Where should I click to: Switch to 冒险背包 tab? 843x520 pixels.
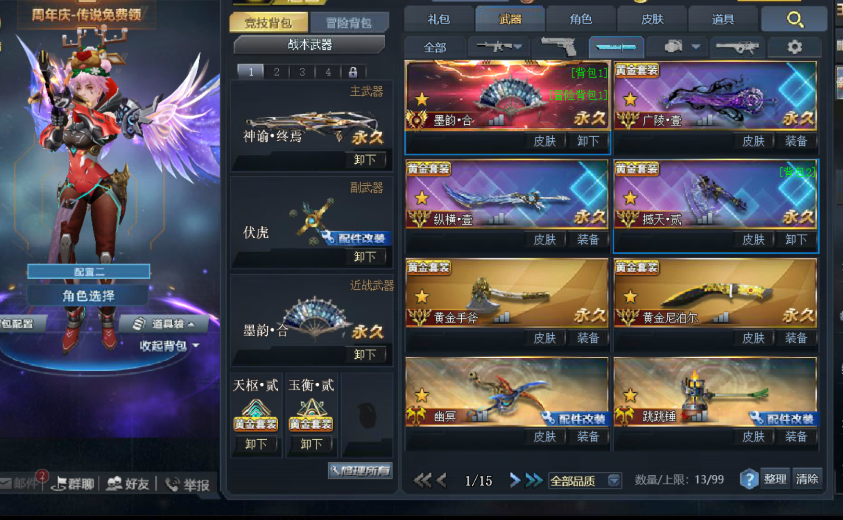click(349, 23)
